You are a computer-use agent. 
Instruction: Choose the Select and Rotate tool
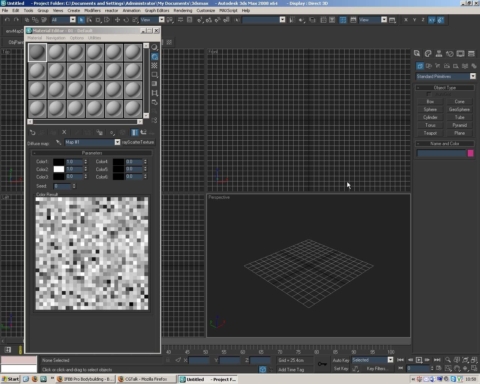coord(126,20)
